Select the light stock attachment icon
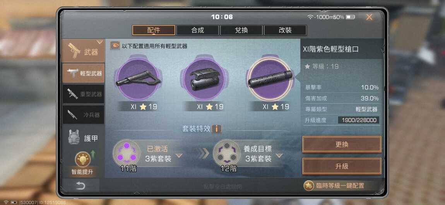The width and height of the screenshot is (445, 205). (139, 79)
